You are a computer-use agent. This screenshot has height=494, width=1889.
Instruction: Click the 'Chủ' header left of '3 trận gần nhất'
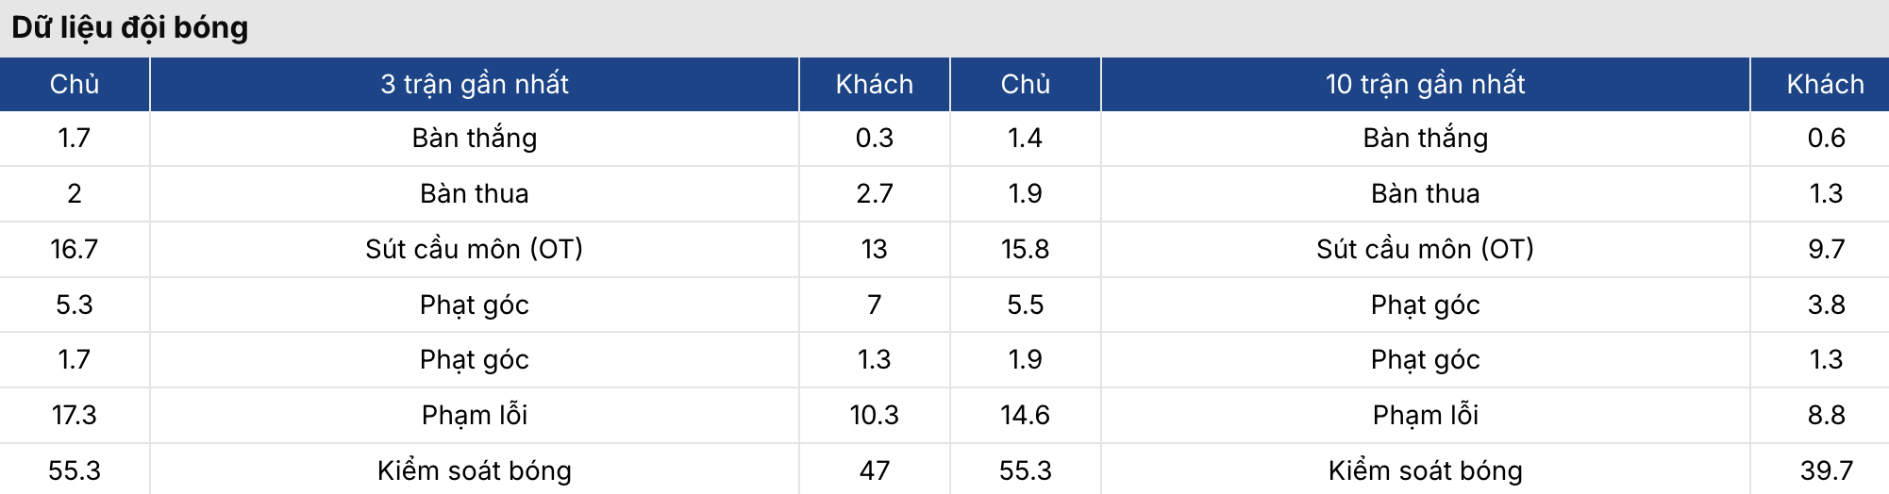pos(75,84)
